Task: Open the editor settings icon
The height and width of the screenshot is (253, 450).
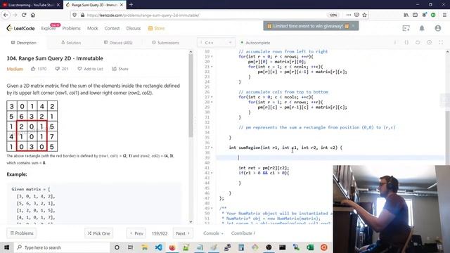Action: coord(430,42)
